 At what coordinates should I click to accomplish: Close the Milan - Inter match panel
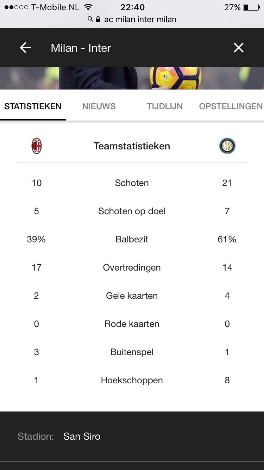tap(239, 48)
